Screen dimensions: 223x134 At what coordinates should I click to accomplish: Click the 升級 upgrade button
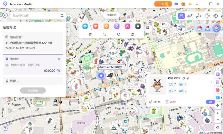pyautogui.click(x=163, y=4)
